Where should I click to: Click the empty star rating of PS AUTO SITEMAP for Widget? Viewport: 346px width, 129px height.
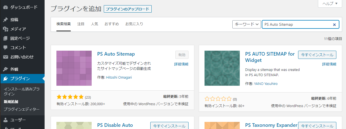(218, 99)
